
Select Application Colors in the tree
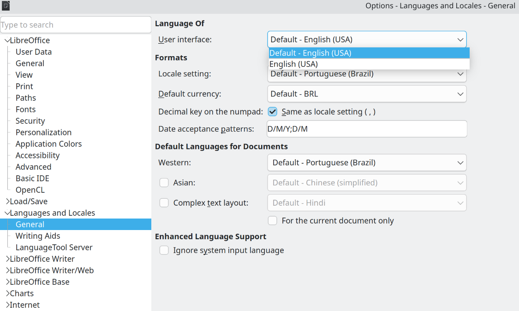coord(48,144)
